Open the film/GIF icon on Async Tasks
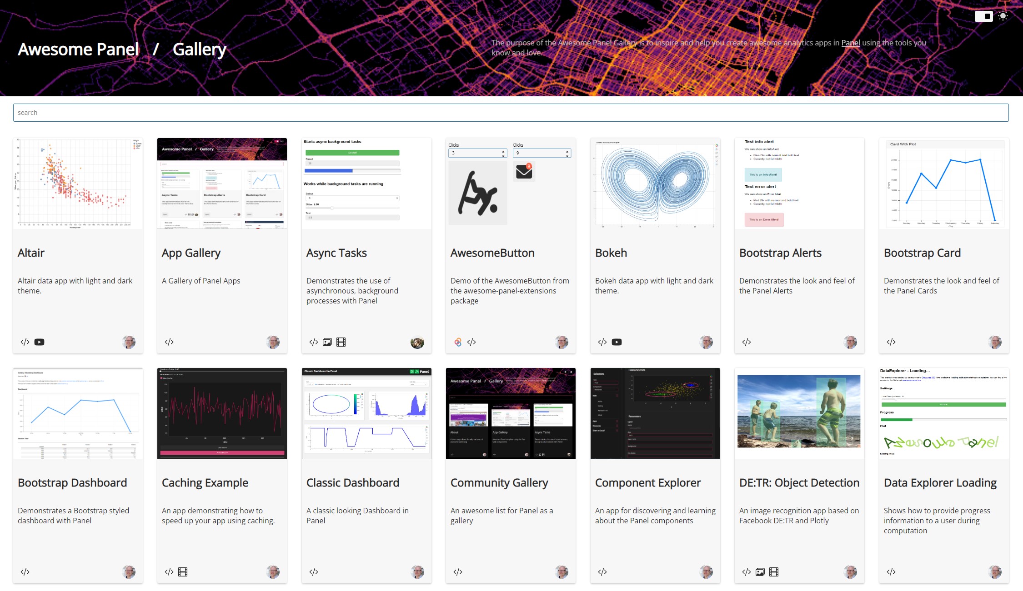Viewport: 1023px width, 591px height. (x=341, y=342)
